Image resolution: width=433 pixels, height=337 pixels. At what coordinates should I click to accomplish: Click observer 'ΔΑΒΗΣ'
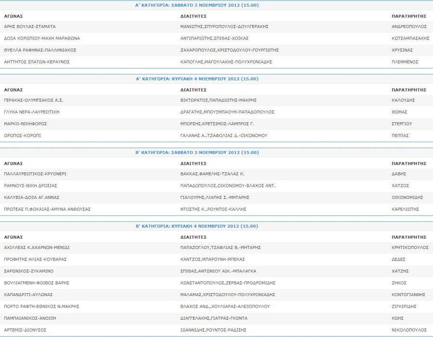[x=399, y=174]
